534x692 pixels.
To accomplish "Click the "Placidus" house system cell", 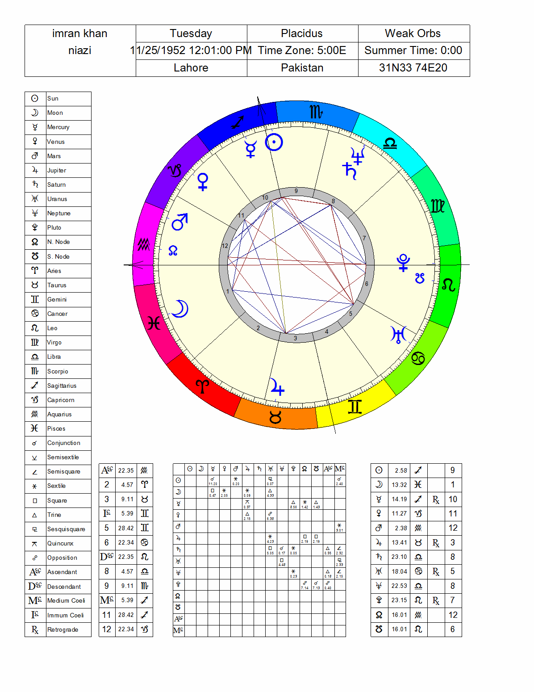I will [302, 34].
